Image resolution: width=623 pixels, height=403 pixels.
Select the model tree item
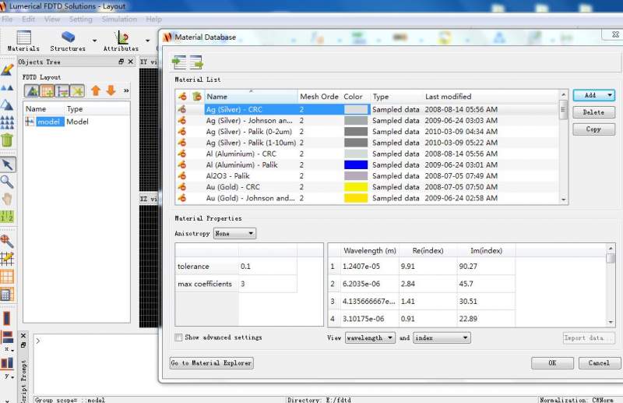(x=50, y=122)
